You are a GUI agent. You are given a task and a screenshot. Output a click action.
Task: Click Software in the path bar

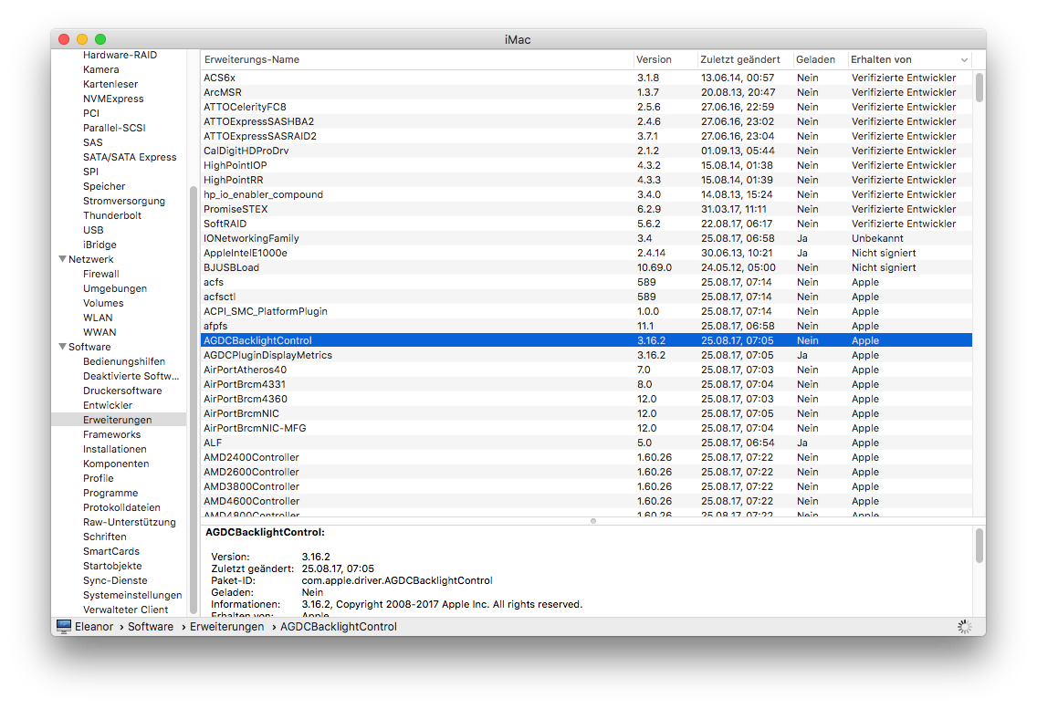click(x=150, y=626)
